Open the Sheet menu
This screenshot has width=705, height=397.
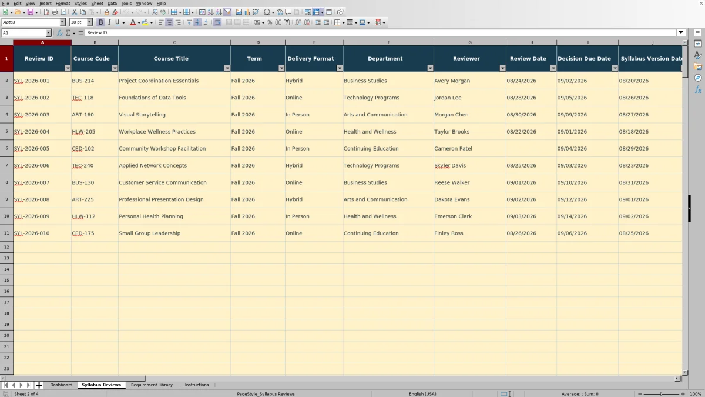97,3
